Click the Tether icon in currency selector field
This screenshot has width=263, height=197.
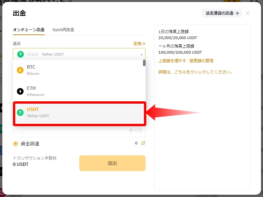tap(21, 54)
